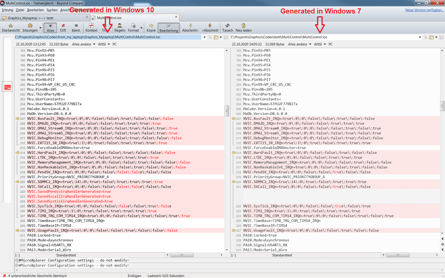The height and width of the screenshot is (278, 445).
Task: Click the red difference marker in overview strip
Action: 8,87
